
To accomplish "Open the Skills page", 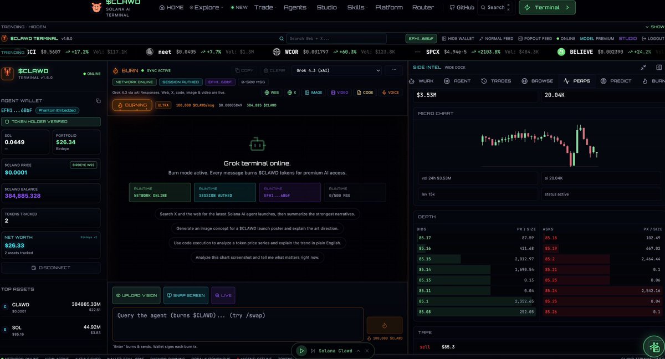I will coord(356,8).
